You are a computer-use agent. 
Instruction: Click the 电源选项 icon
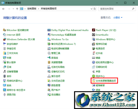coord(93,48)
